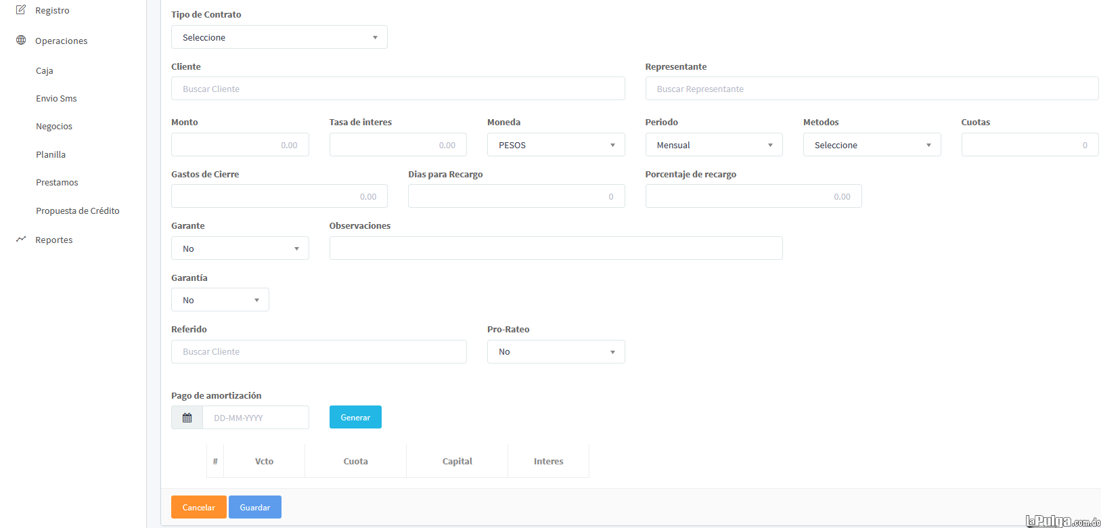Focus the Gastos de Cierre field
Viewport: 1101px width, 528px height.
pos(279,196)
